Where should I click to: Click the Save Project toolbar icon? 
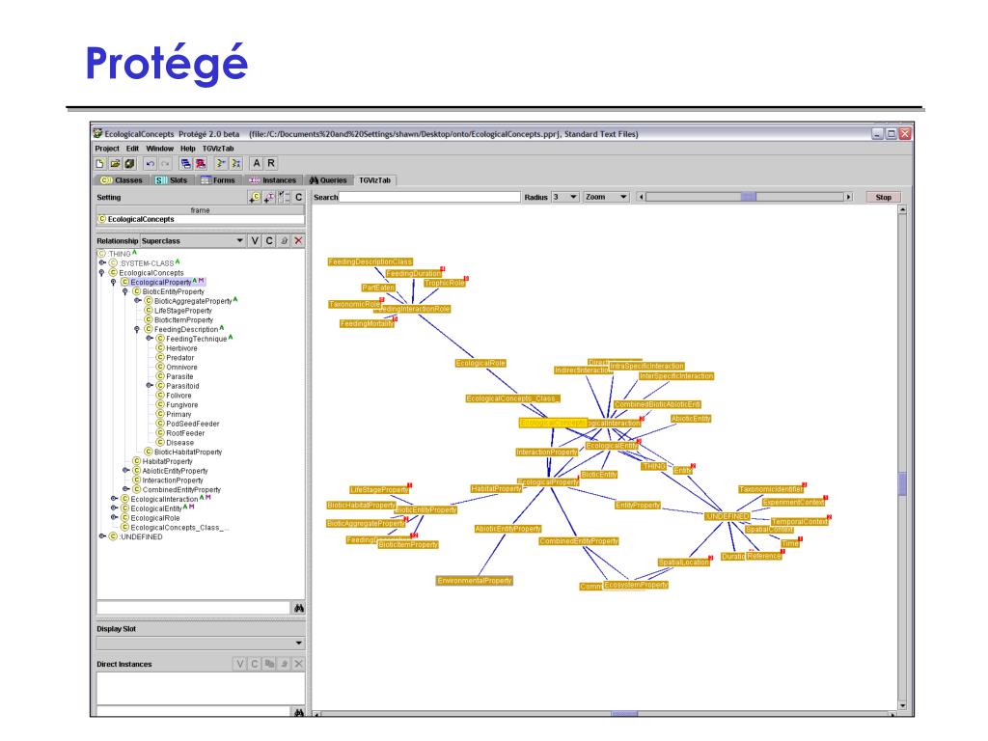pyautogui.click(x=130, y=164)
